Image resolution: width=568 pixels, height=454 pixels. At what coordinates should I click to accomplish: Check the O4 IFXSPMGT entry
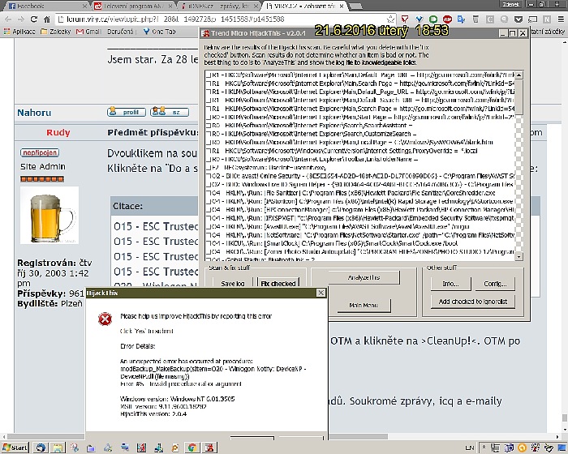(209, 218)
